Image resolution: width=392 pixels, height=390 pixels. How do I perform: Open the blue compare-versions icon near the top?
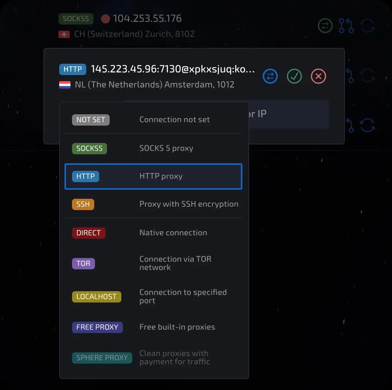(346, 26)
